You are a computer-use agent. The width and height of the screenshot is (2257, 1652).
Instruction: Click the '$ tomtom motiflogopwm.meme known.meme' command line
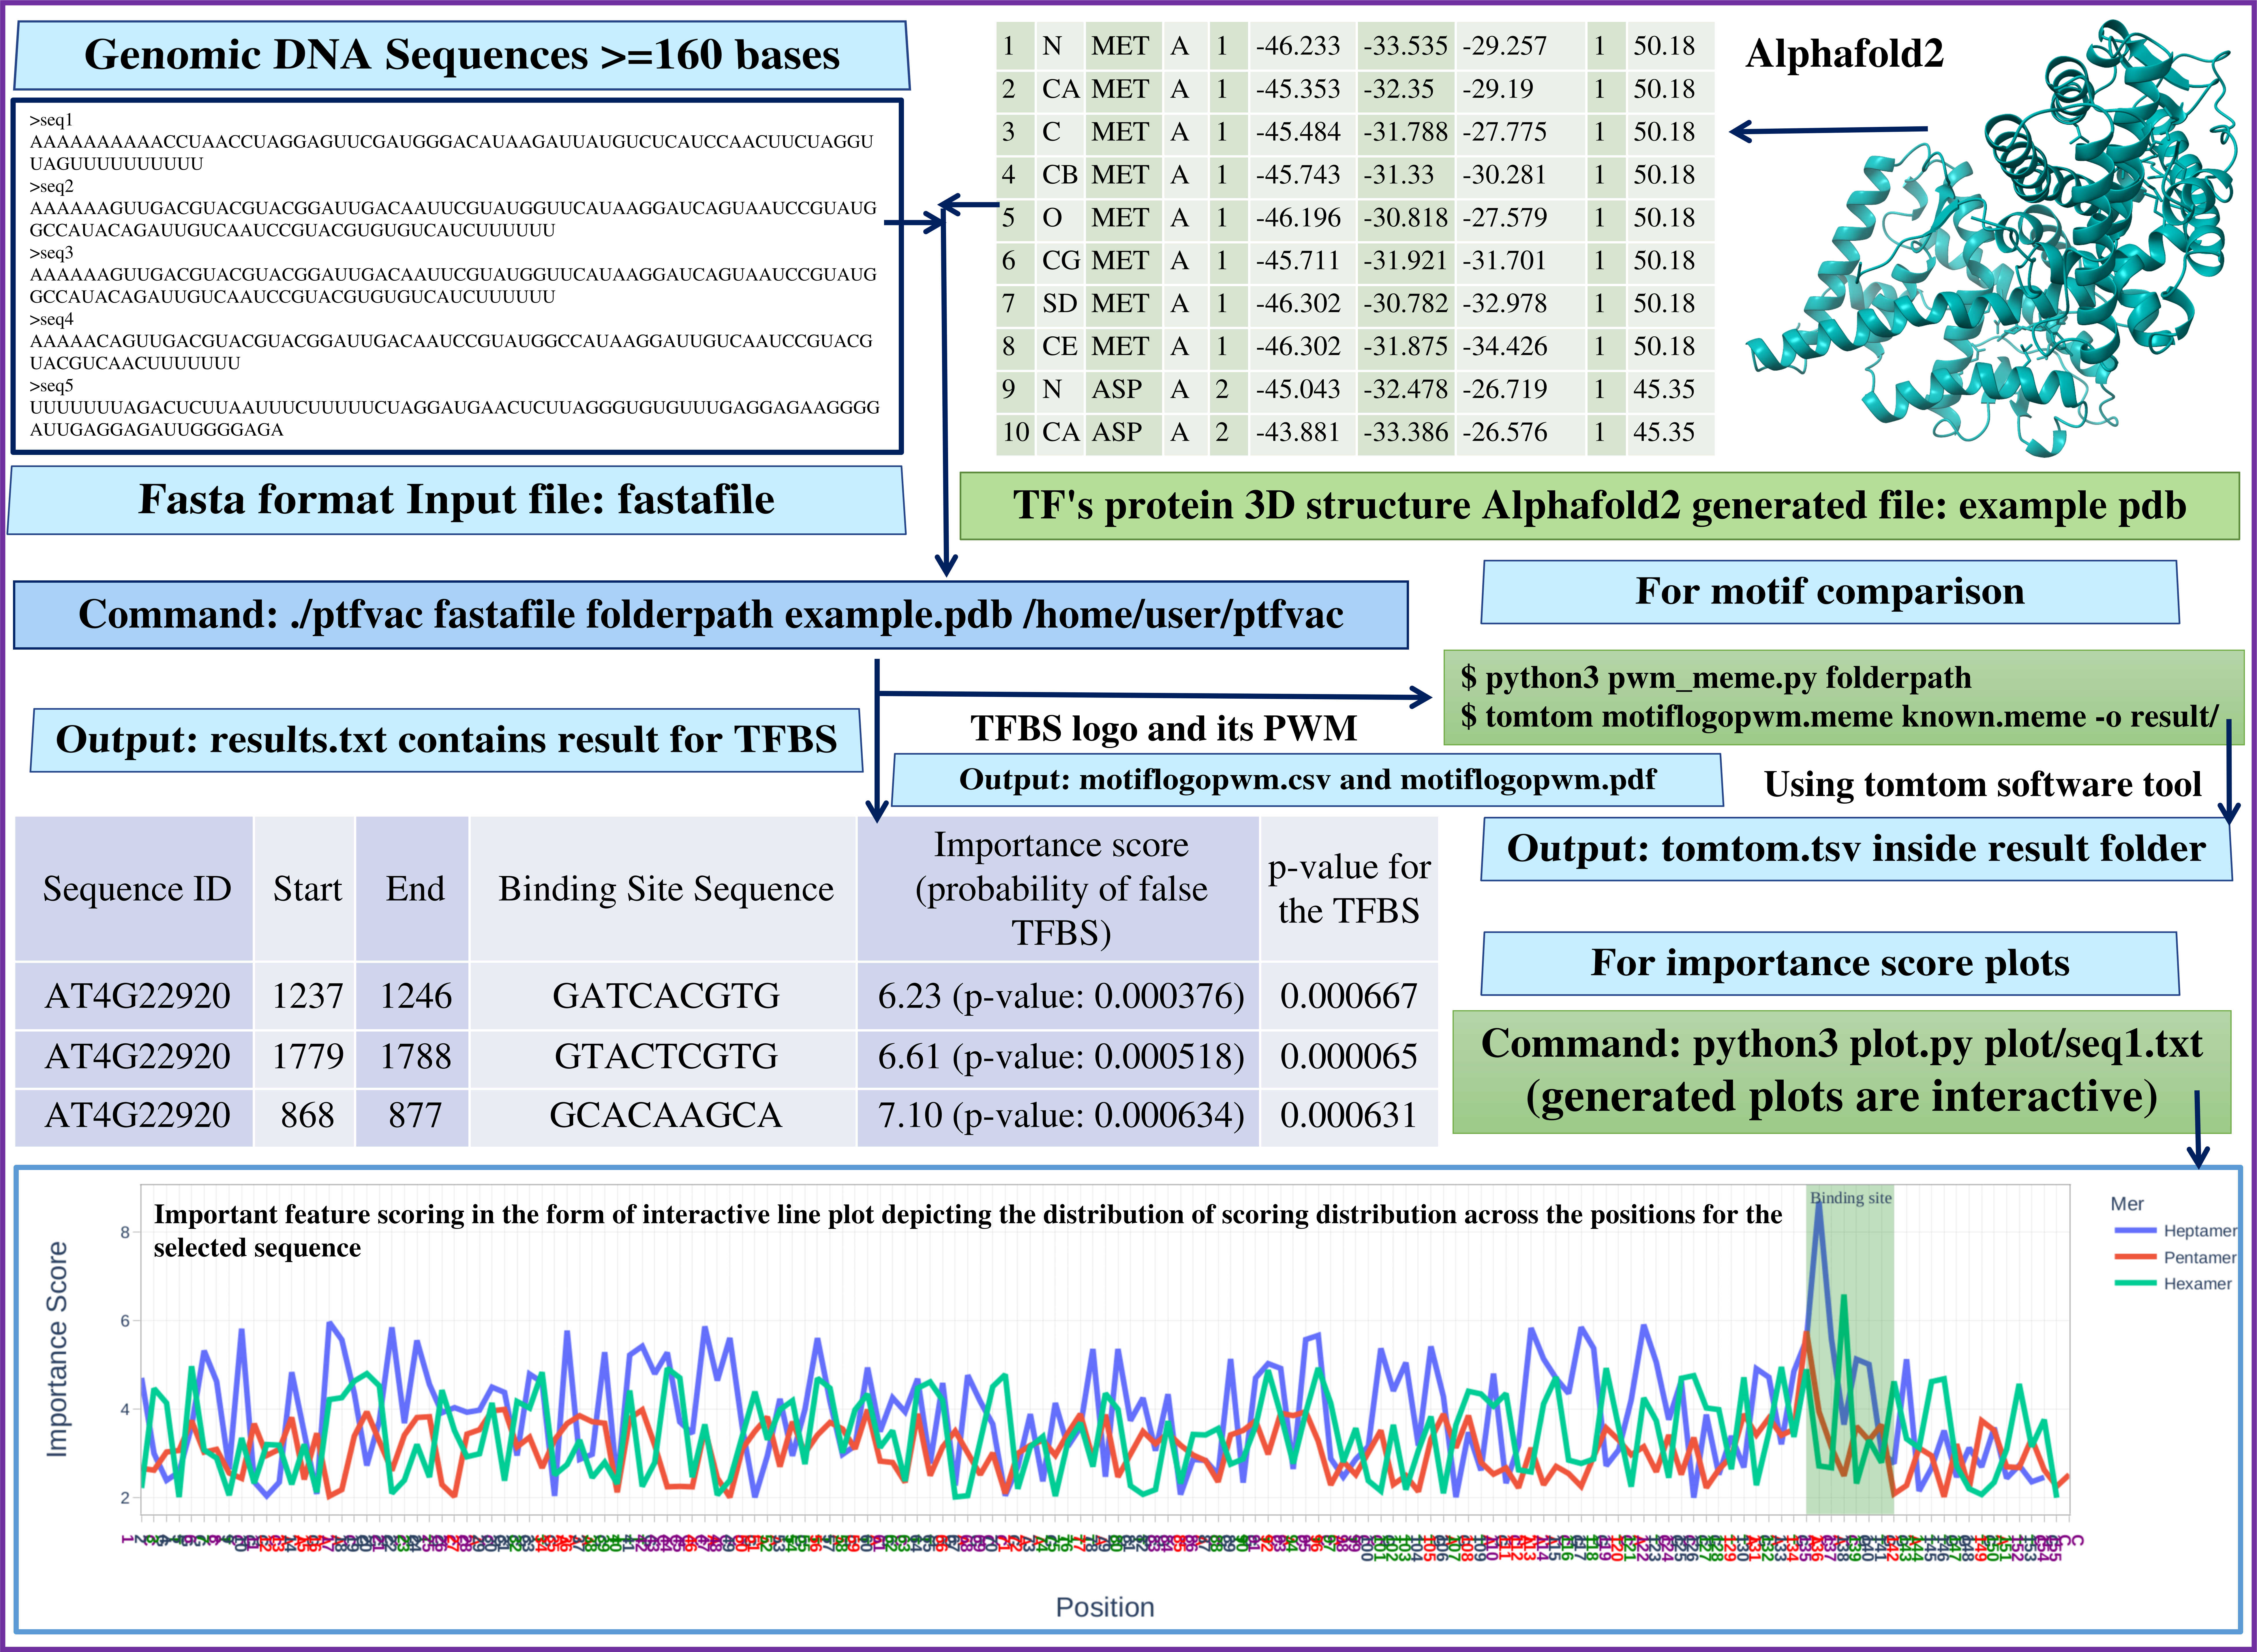[1840, 717]
